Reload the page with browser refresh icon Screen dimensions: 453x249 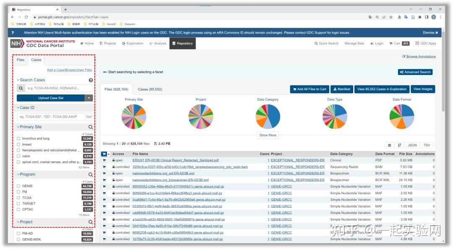[x=26, y=17]
